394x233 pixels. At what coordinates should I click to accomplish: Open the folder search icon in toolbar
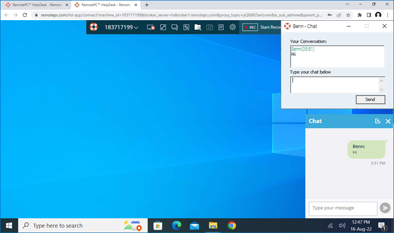198,28
